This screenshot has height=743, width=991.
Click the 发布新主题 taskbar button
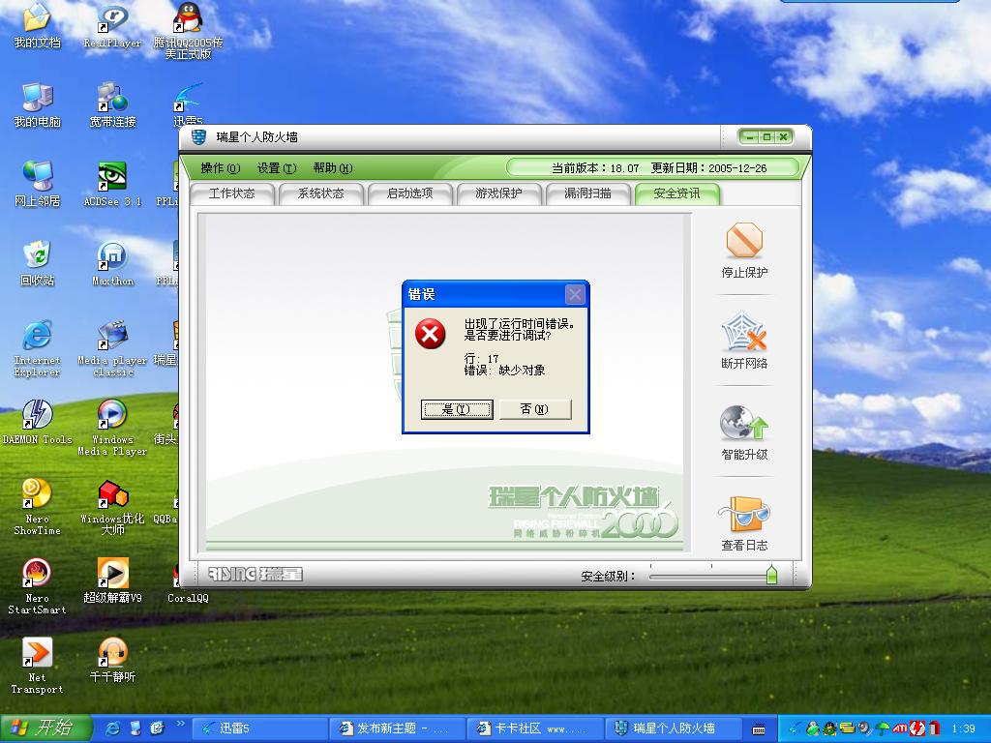click(x=397, y=728)
